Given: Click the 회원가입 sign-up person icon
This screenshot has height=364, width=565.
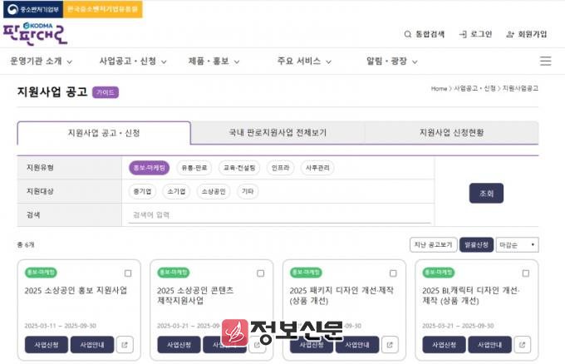Looking at the screenshot, I should 509,34.
